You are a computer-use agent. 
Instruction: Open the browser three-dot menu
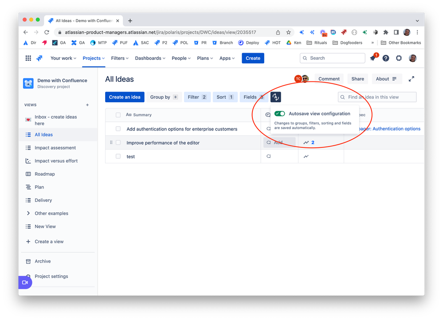pos(417,32)
